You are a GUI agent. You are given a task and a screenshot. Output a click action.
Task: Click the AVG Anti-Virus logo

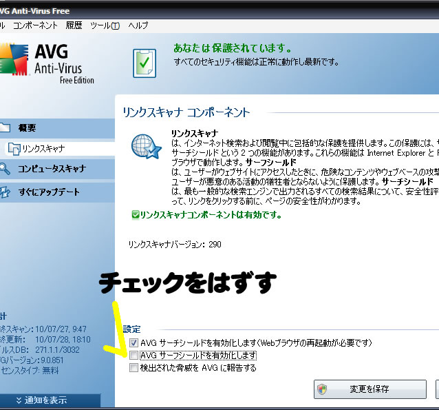click(x=47, y=63)
